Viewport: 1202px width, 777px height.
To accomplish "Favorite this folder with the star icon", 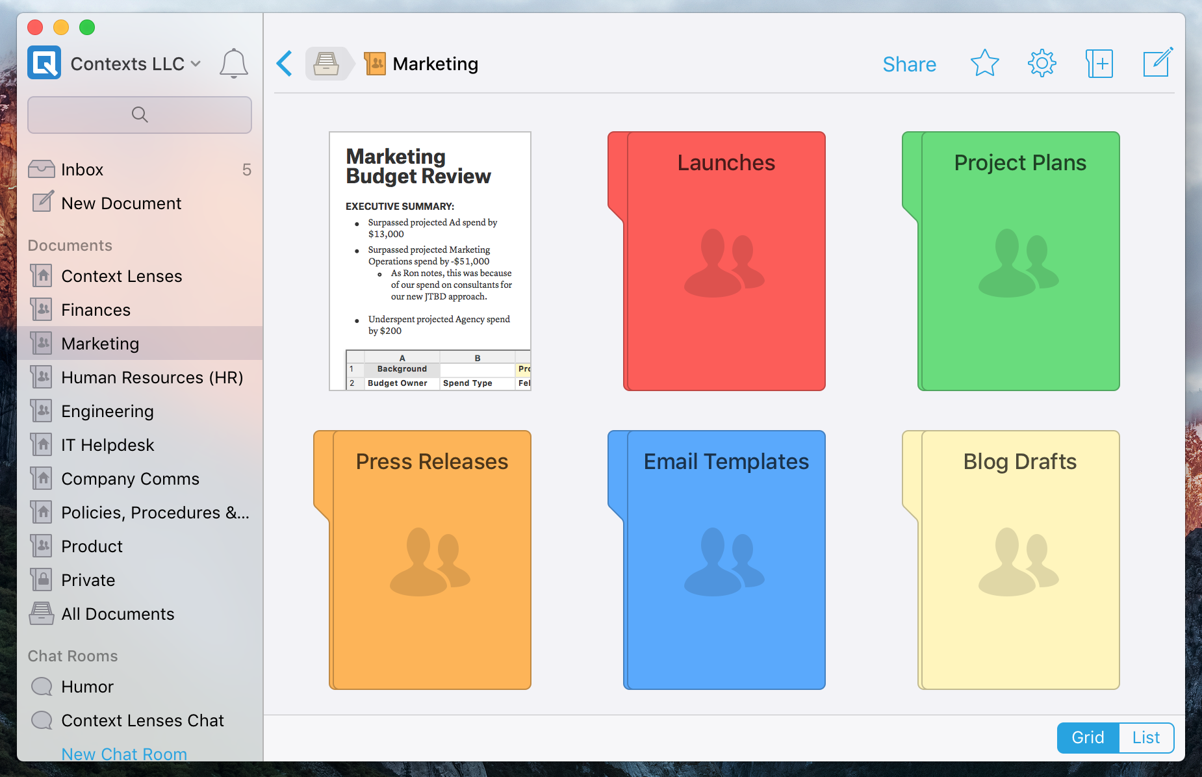I will pyautogui.click(x=984, y=64).
